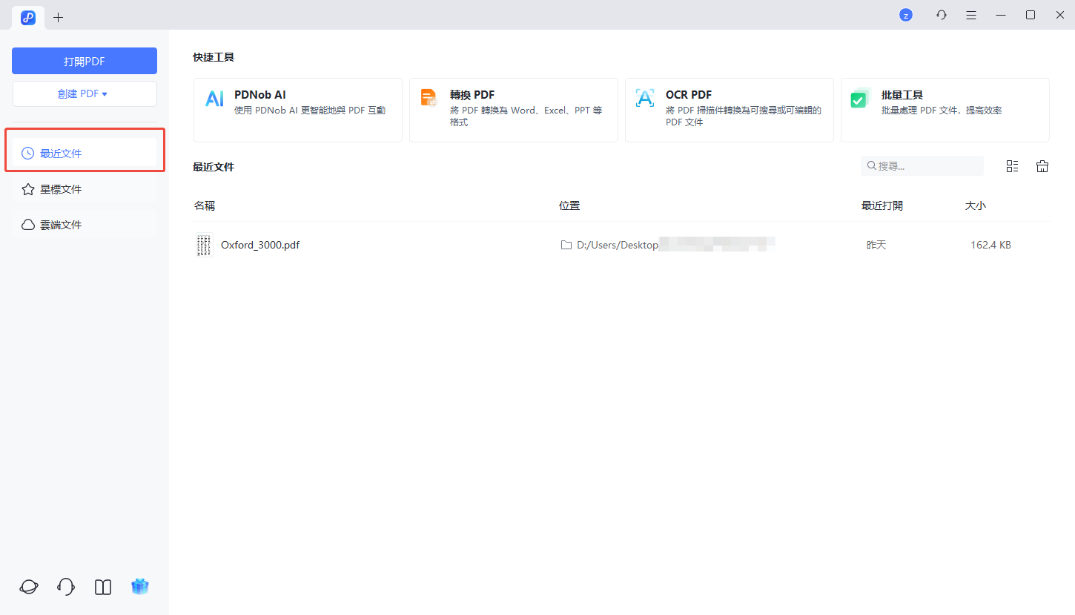This screenshot has width=1075, height=615.
Task: Select the 轉換 PDF conversion tool
Action: pos(513,109)
